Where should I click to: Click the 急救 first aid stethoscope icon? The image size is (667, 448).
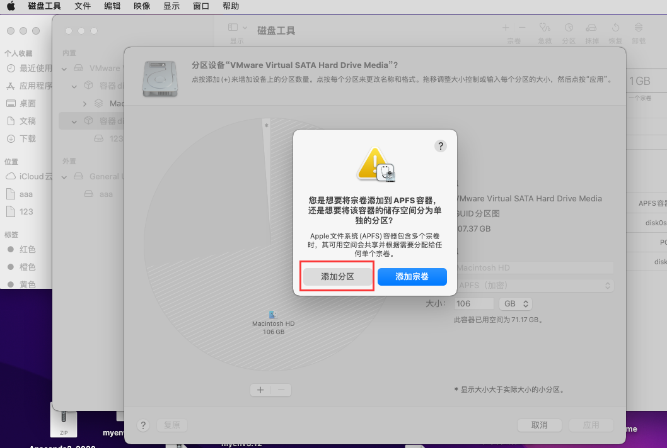(x=545, y=28)
